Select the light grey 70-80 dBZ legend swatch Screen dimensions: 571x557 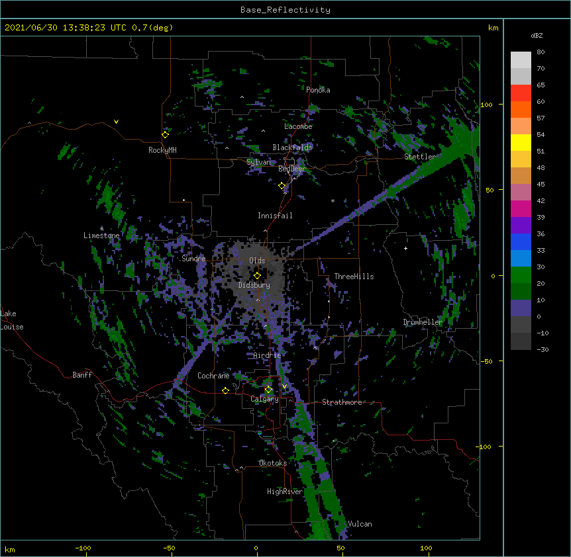(x=521, y=60)
